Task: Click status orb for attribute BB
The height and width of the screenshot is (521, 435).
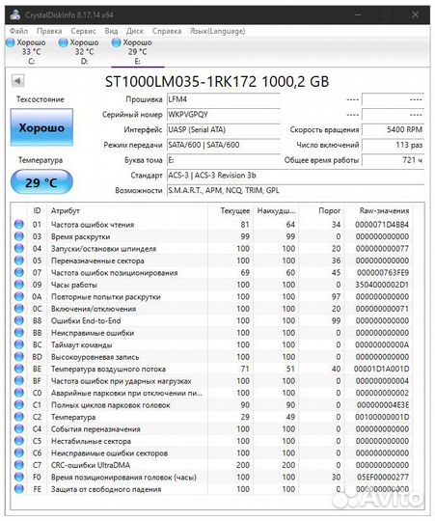Action: coord(19,333)
